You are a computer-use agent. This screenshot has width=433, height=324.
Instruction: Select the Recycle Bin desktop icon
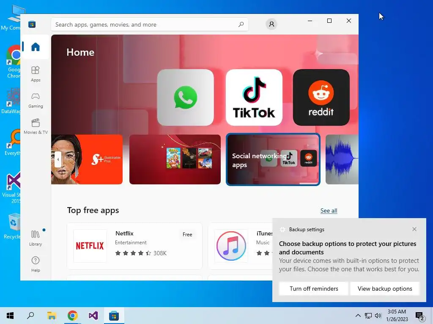tap(11, 226)
